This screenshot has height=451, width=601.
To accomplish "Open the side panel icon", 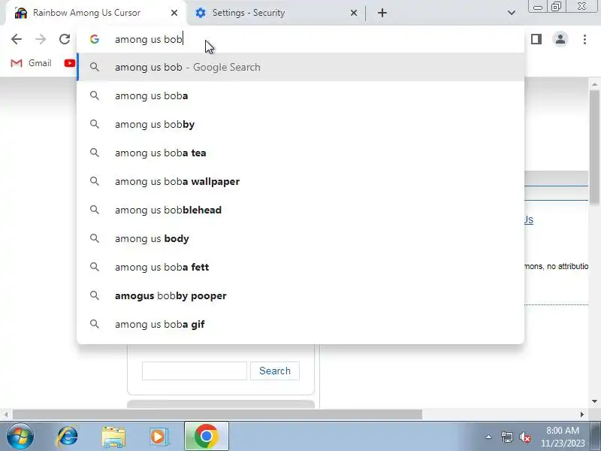I will 536,39.
